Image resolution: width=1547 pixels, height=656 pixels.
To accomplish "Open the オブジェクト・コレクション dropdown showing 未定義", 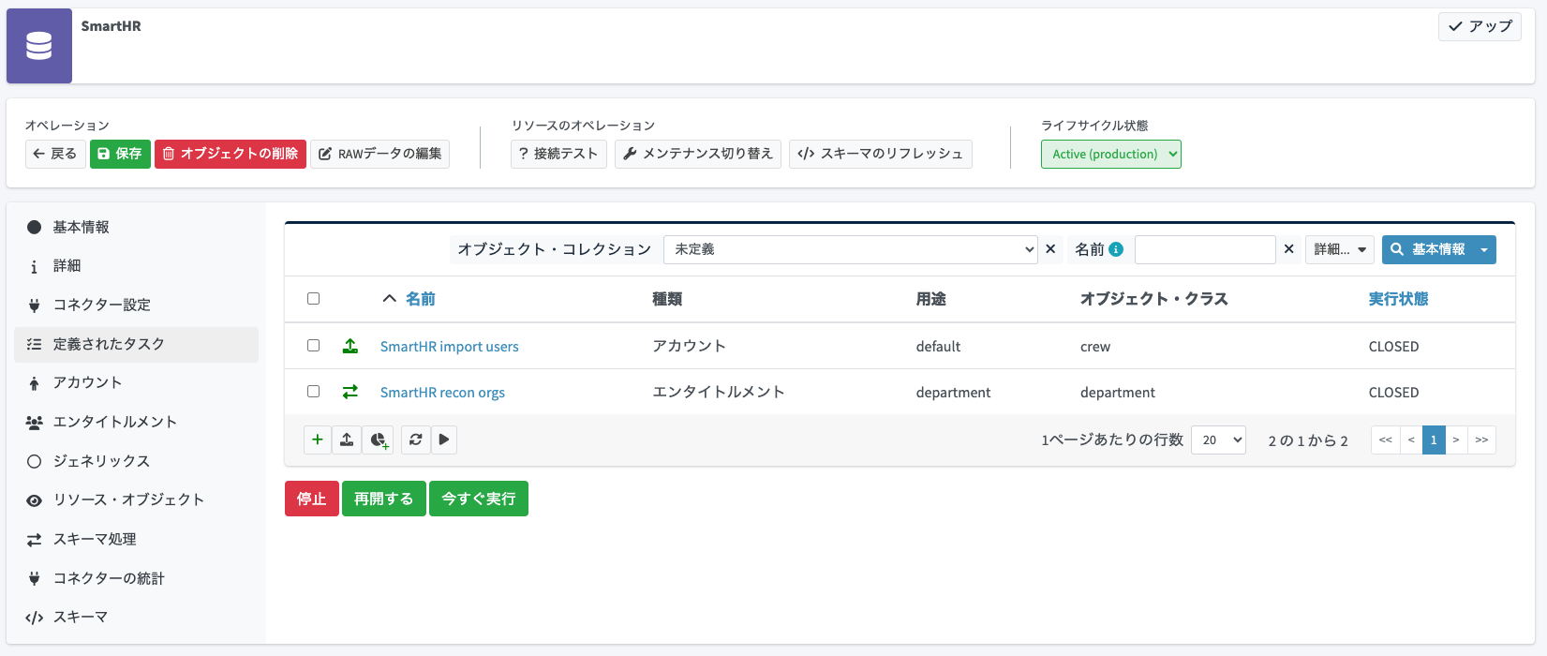I will [x=851, y=249].
